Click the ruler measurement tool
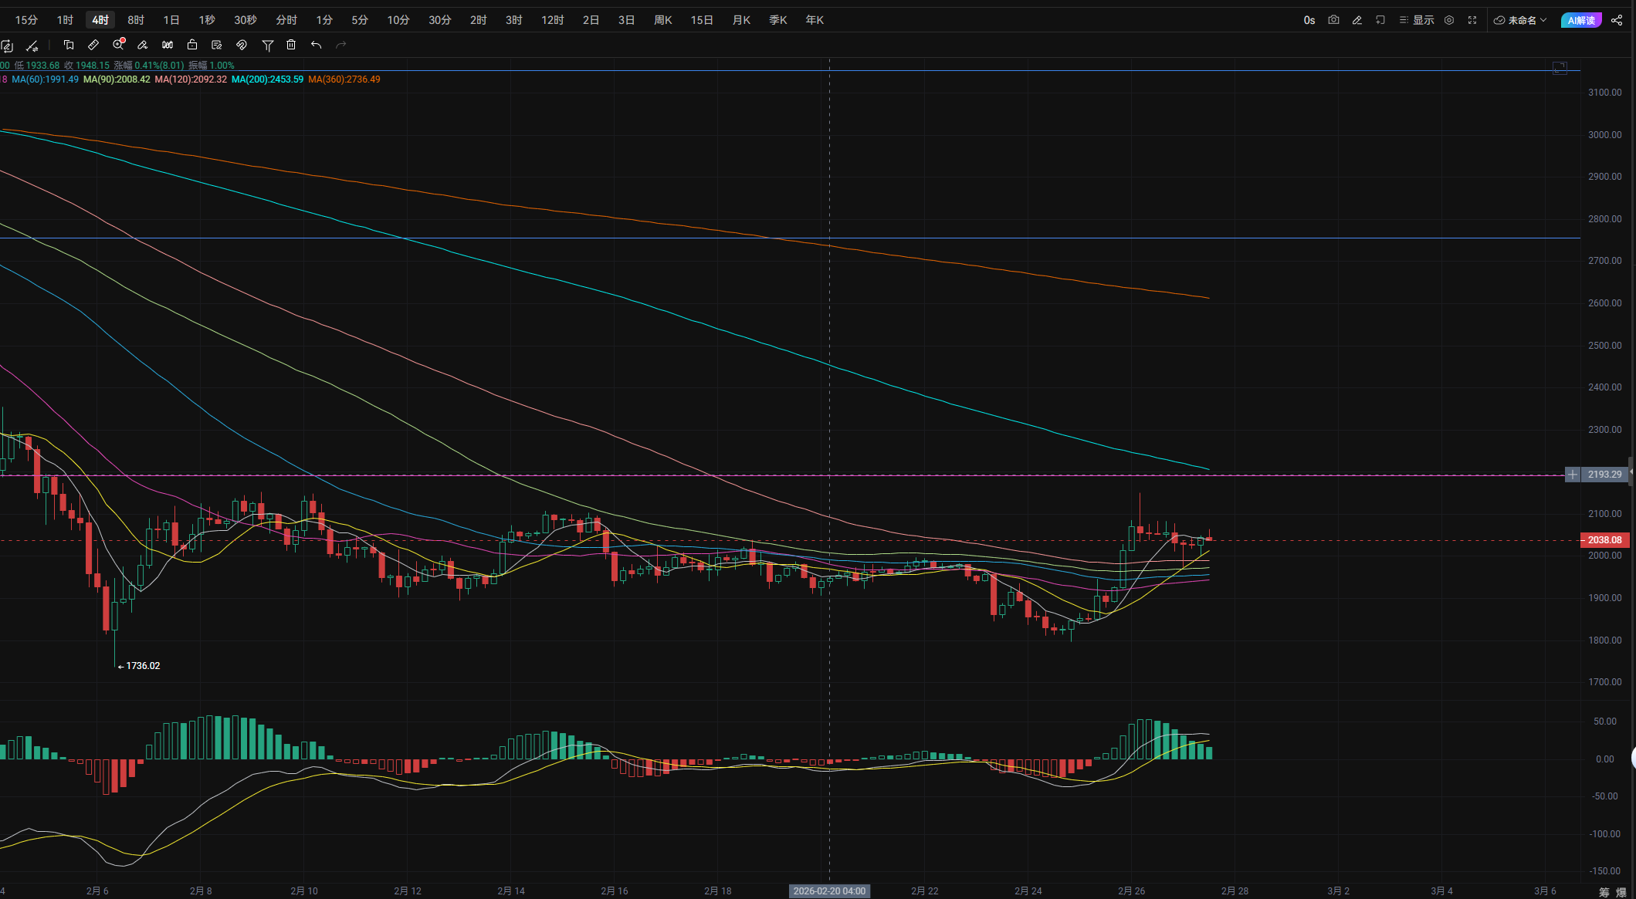1636x899 pixels. pyautogui.click(x=93, y=45)
